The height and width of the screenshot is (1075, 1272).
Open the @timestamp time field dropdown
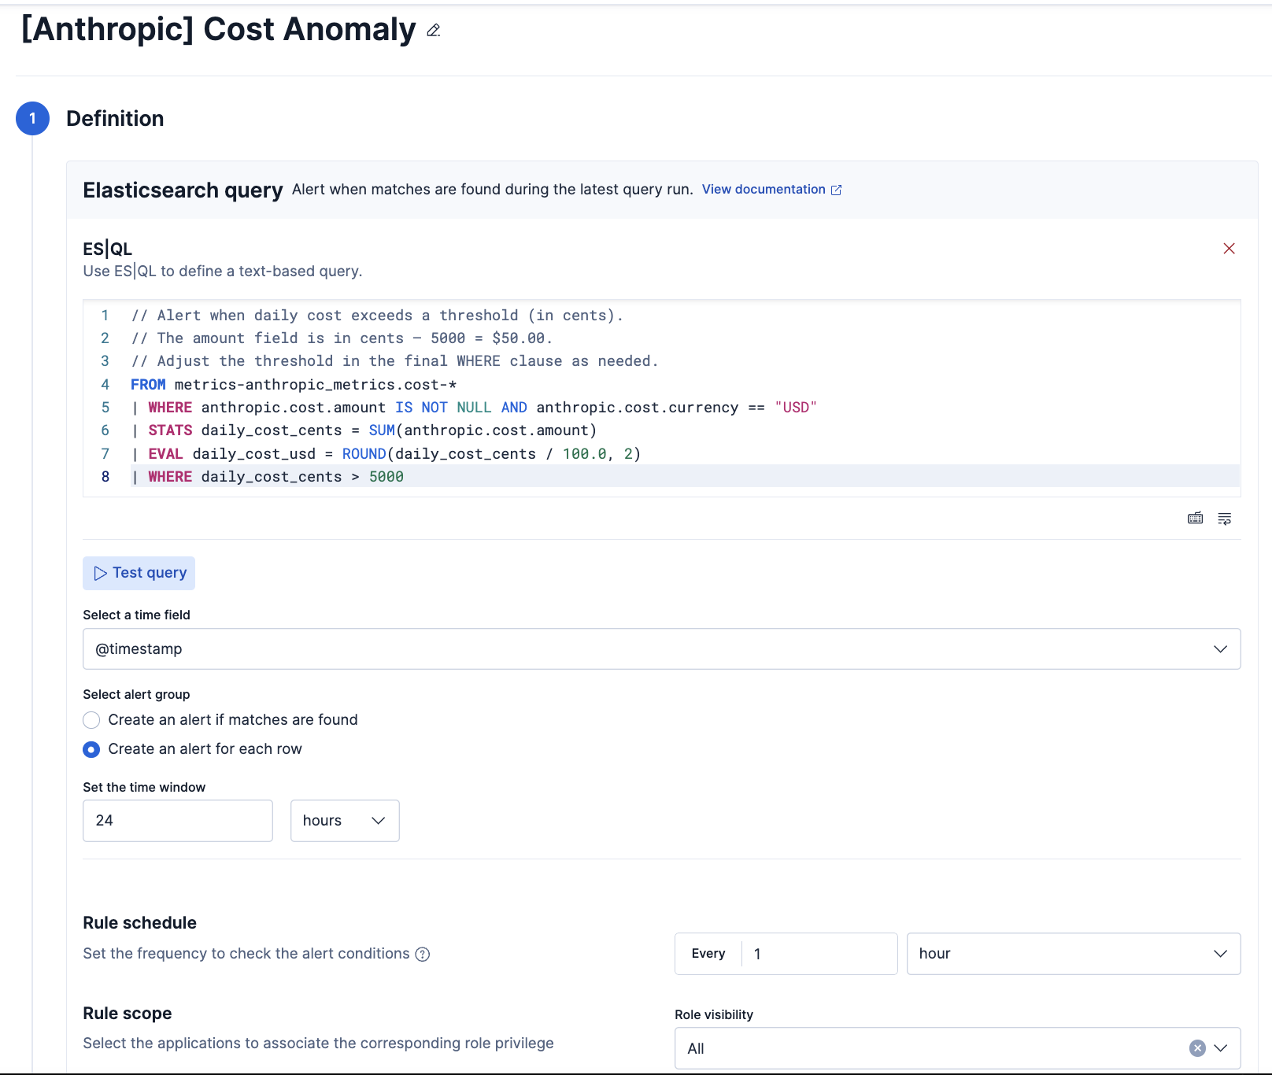pyautogui.click(x=662, y=649)
